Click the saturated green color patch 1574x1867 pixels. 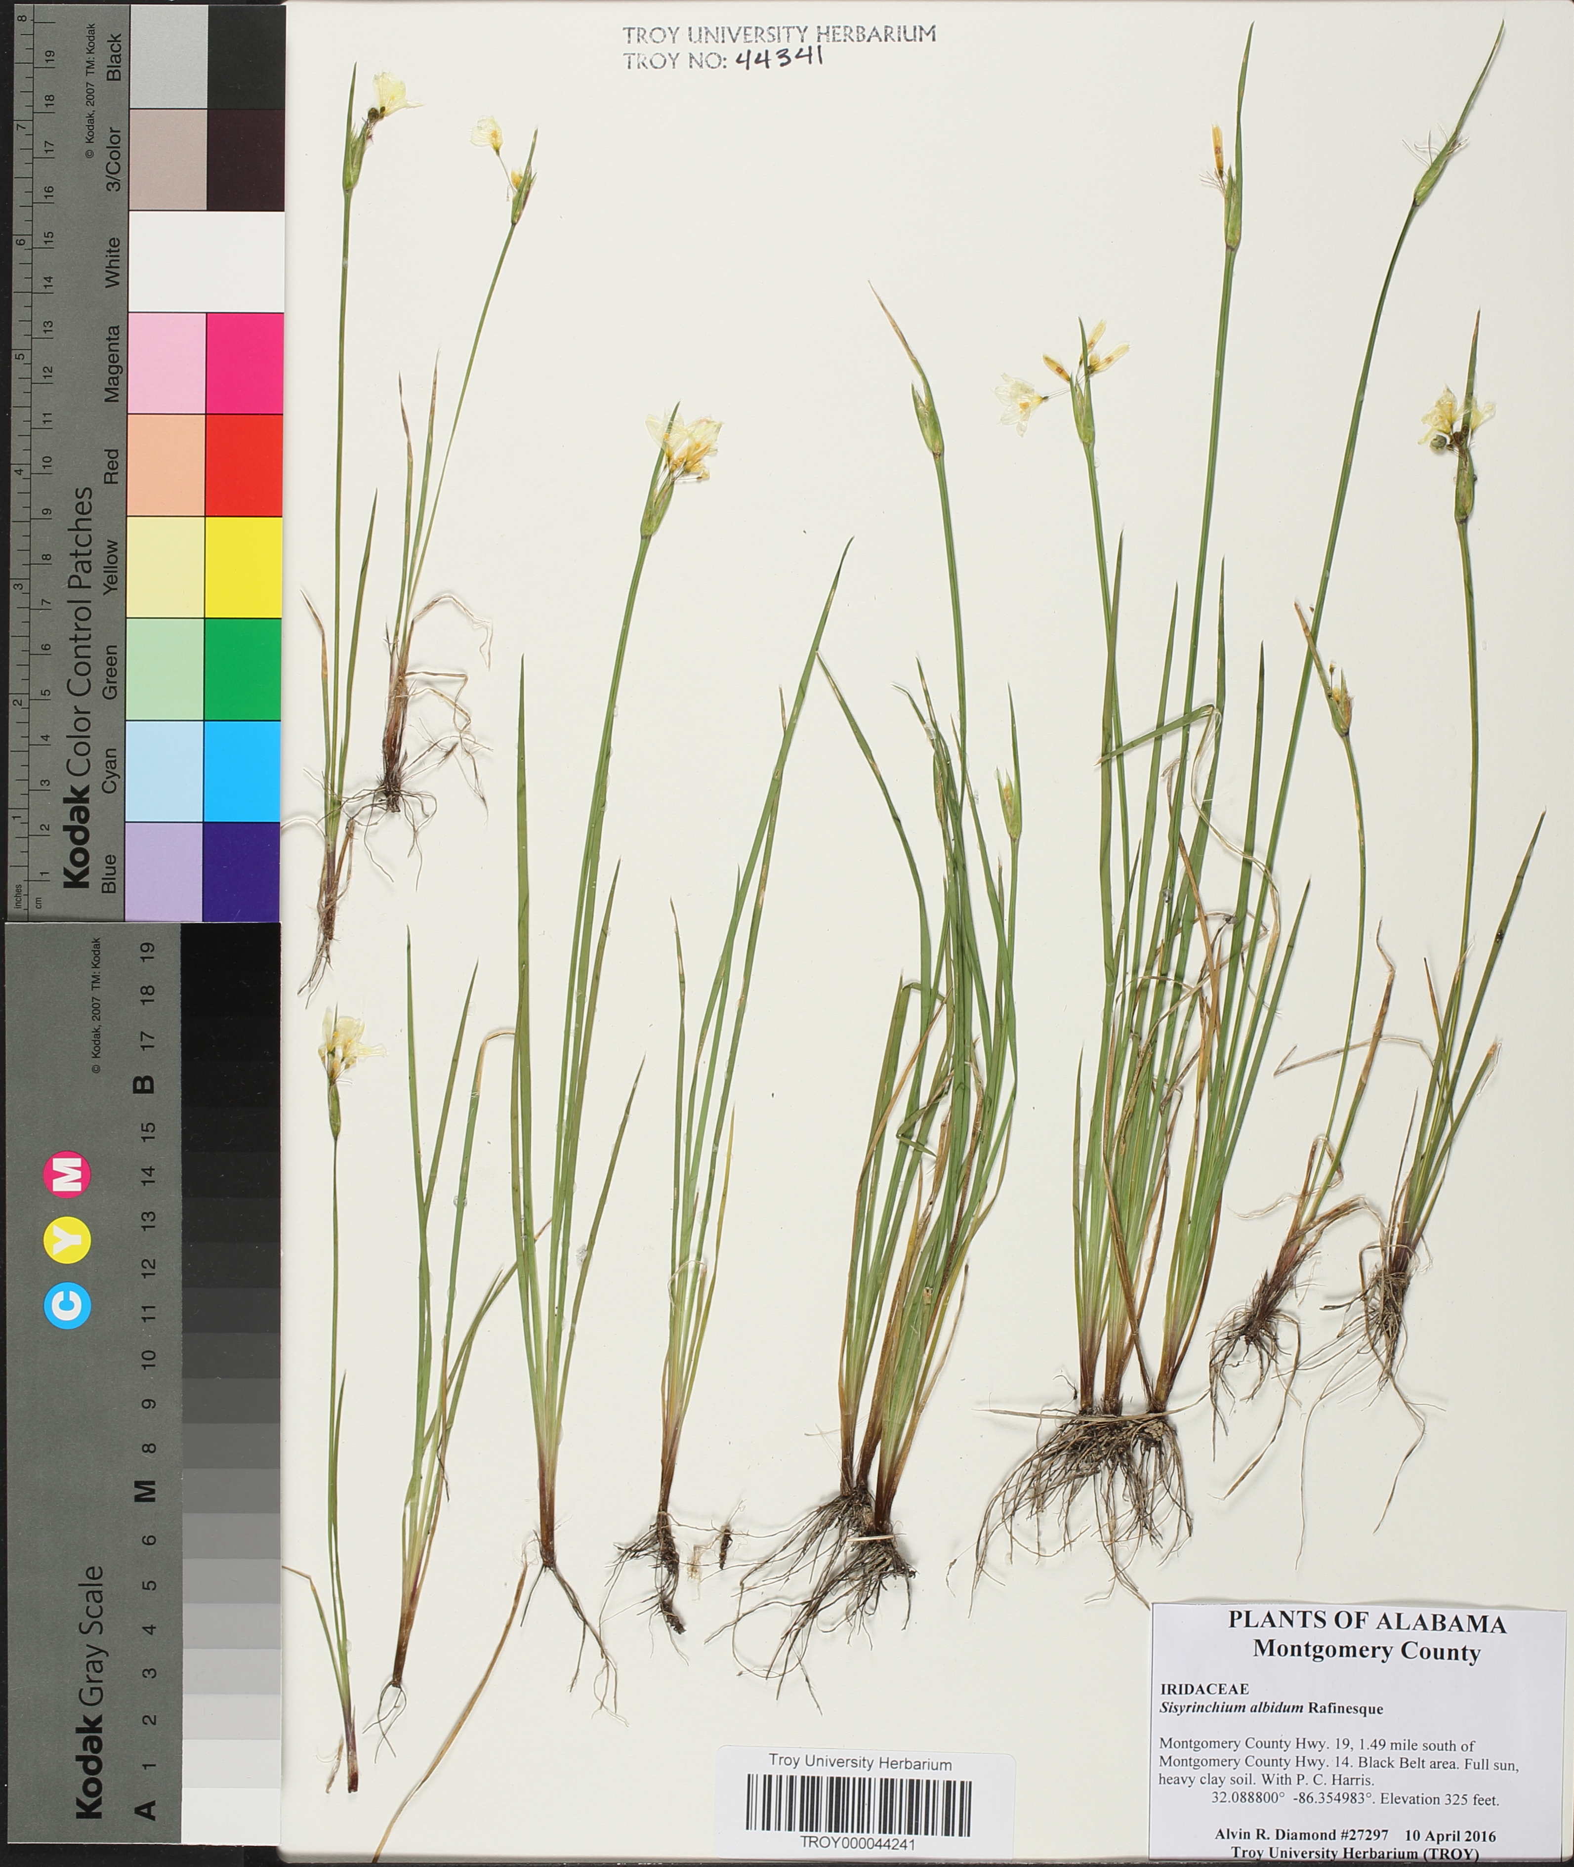pyautogui.click(x=243, y=669)
